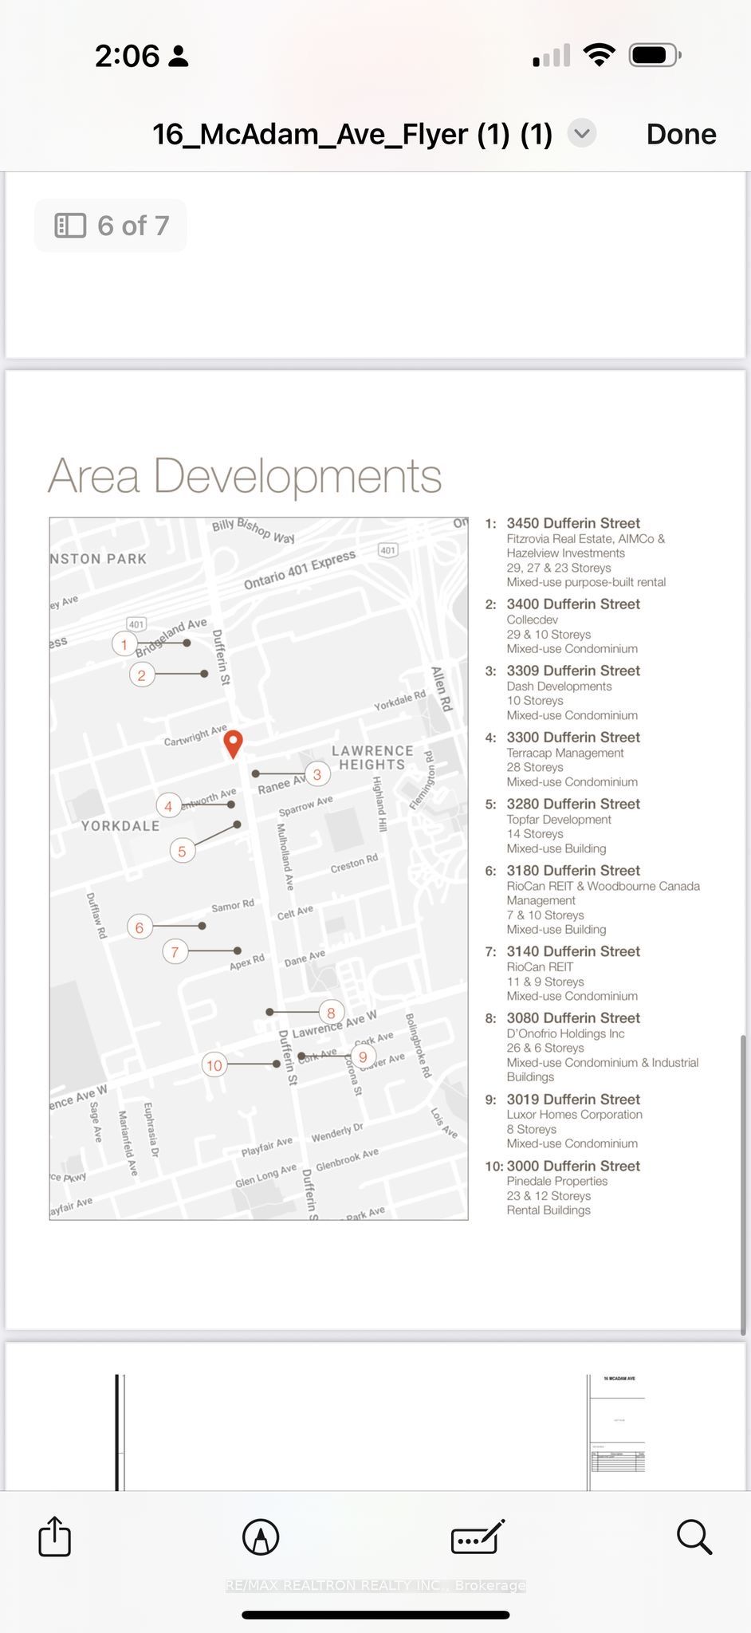The image size is (751, 1633).
Task: Tap map marker number 2
Action: (142, 675)
